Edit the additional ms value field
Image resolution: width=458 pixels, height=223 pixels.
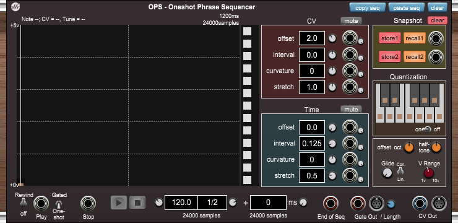(x=268, y=203)
